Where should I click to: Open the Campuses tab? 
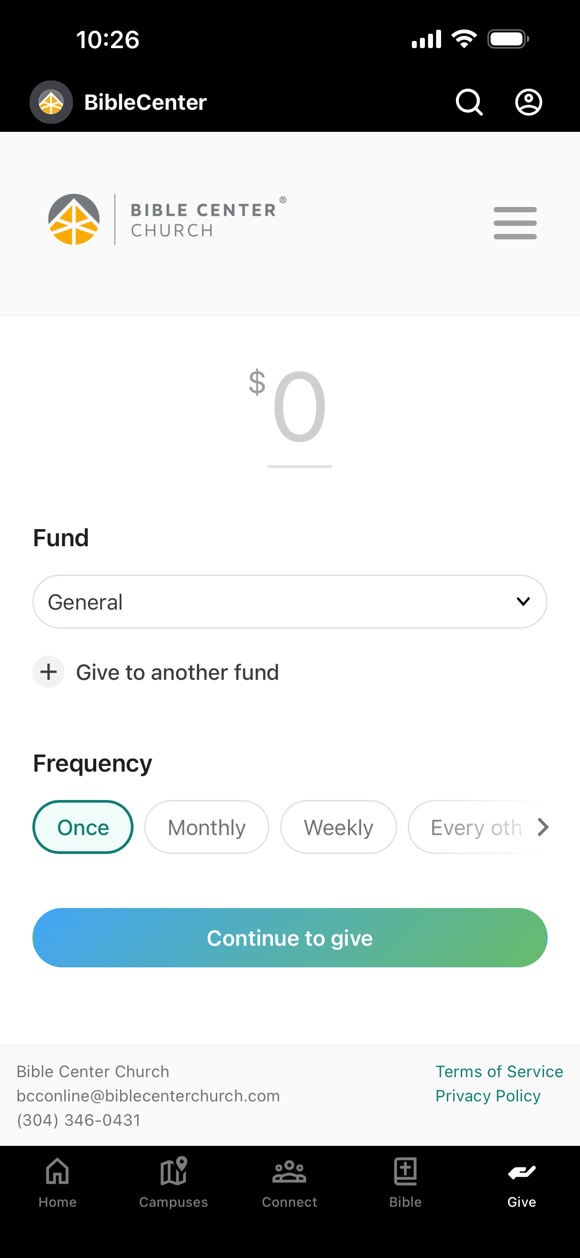[x=173, y=1182]
